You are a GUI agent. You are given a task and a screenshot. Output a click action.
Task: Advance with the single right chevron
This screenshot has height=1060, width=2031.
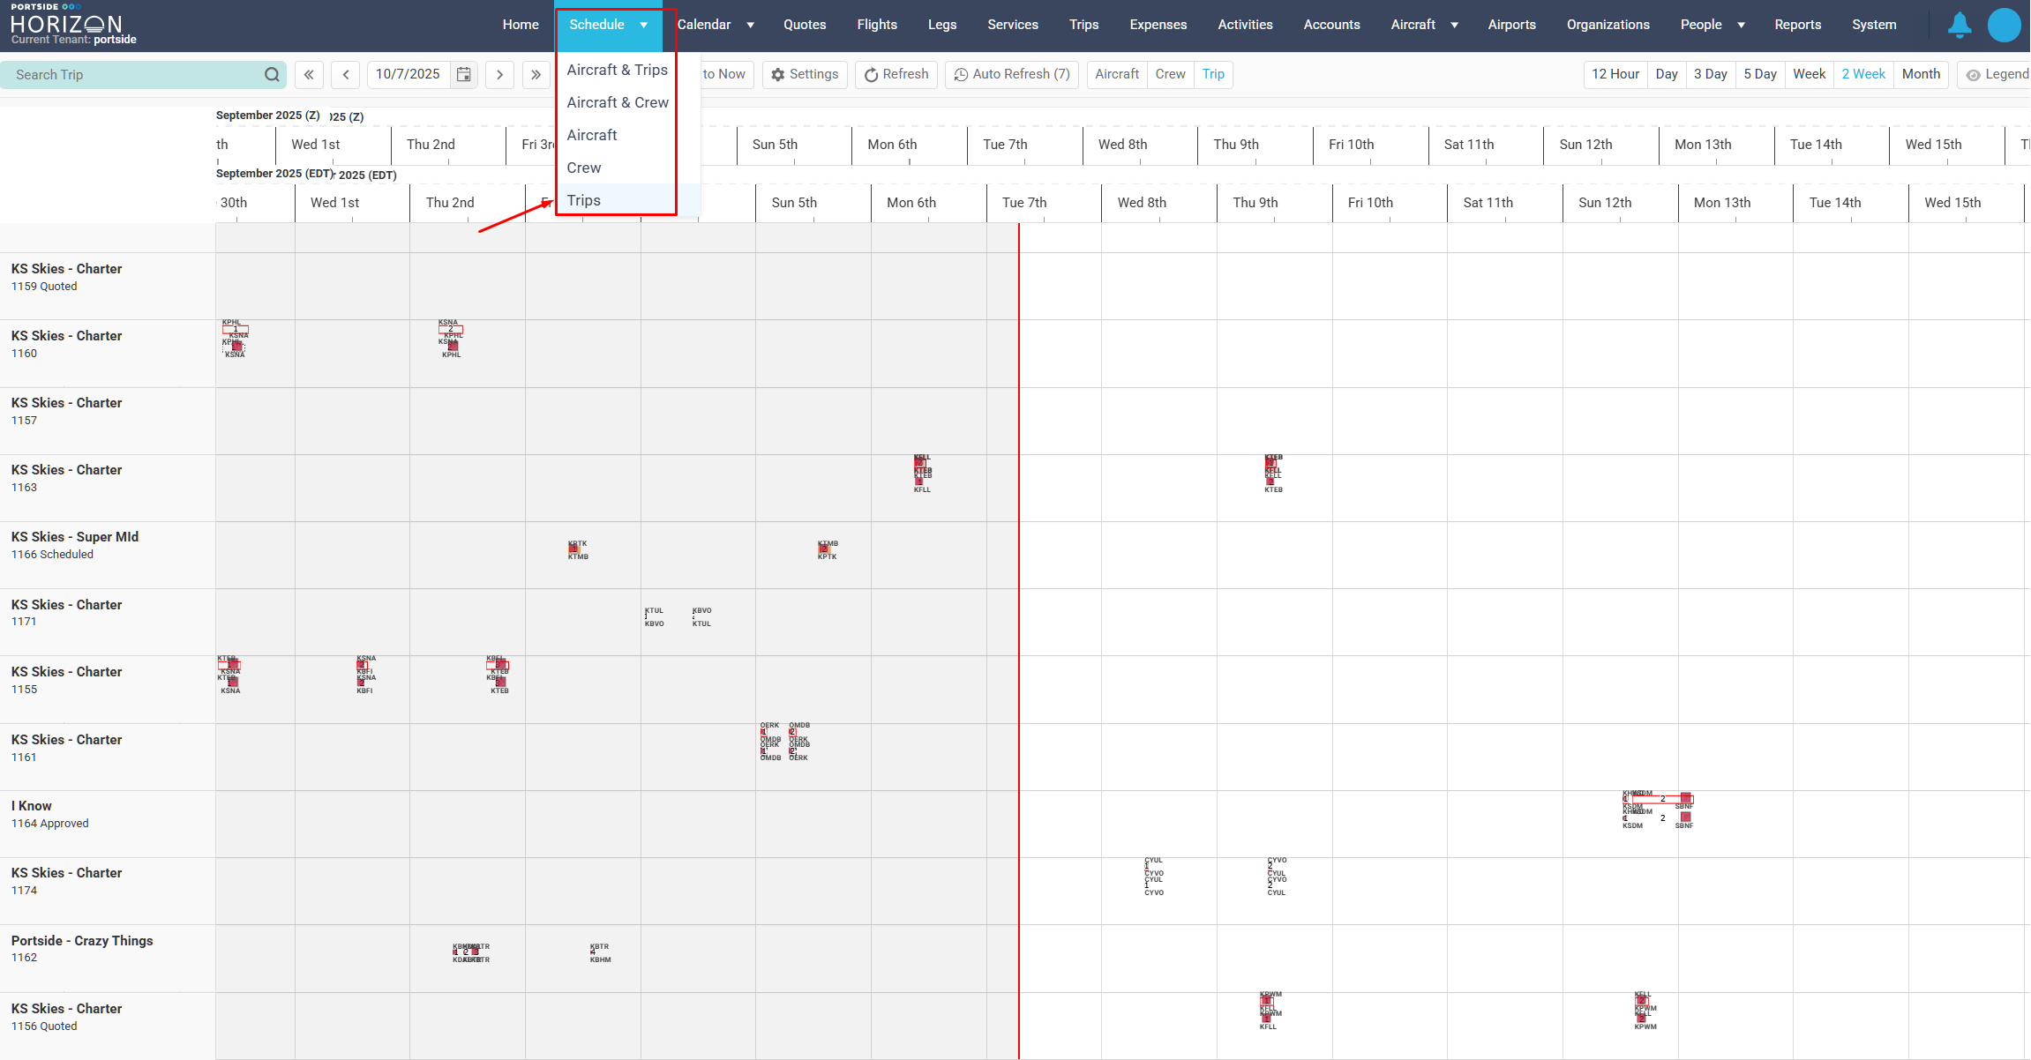pyautogui.click(x=499, y=75)
